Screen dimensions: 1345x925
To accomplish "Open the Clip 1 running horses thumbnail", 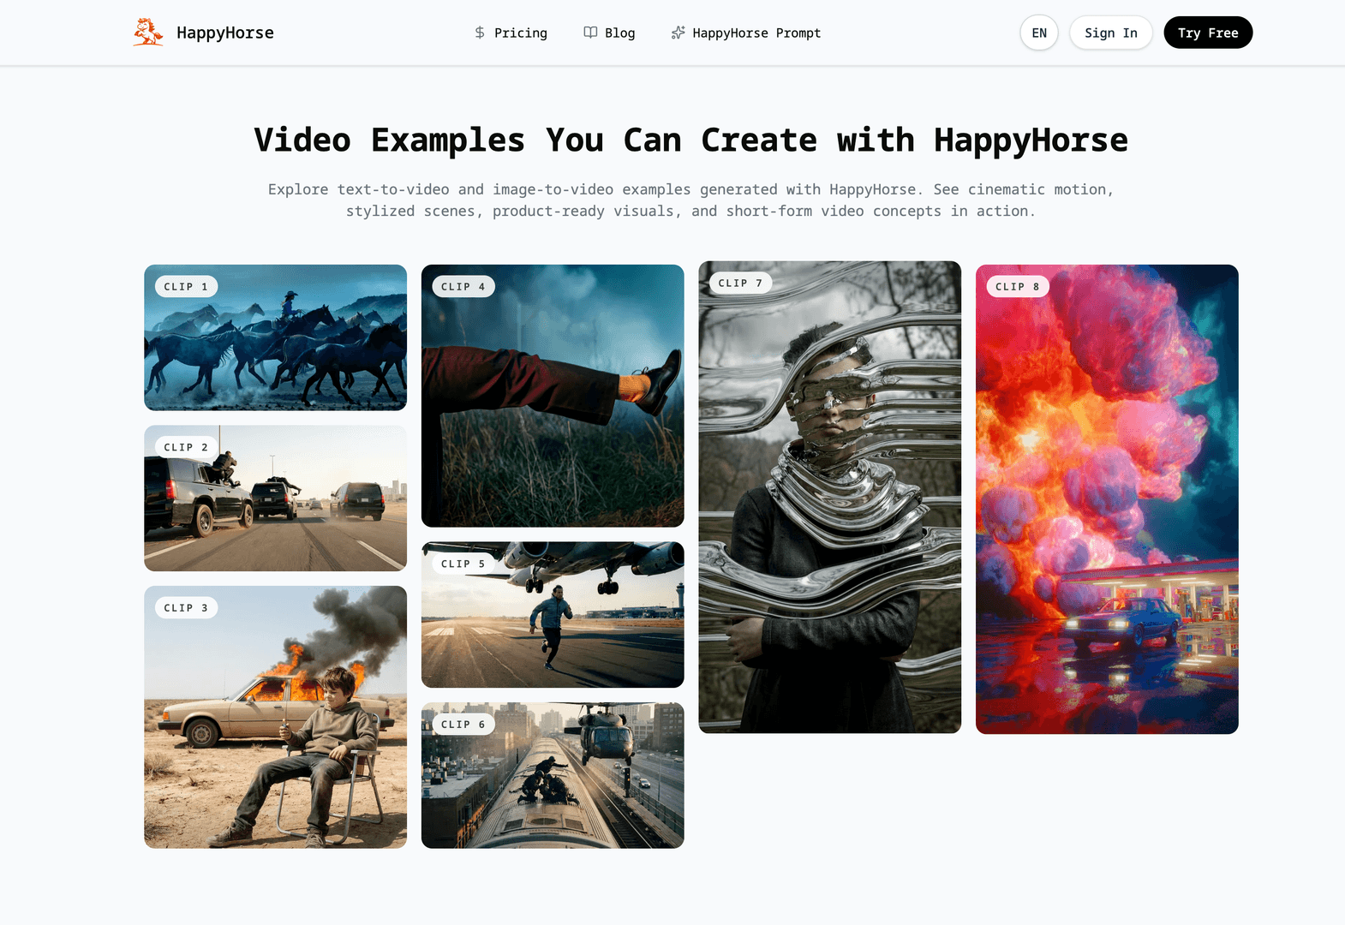I will point(276,337).
